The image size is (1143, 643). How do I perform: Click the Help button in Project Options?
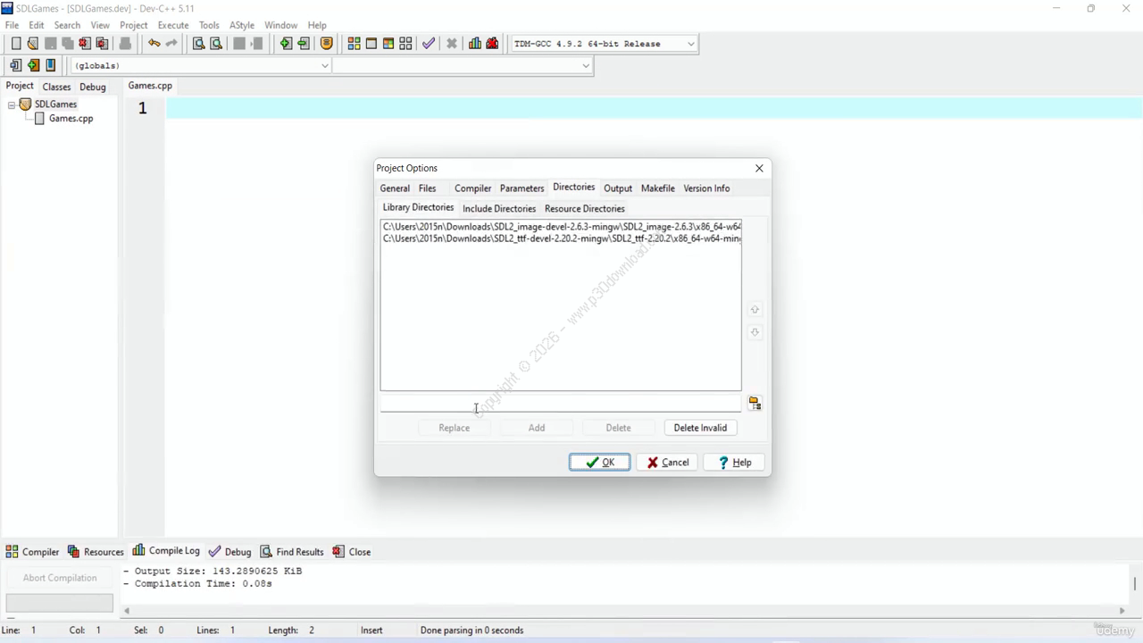[x=735, y=463]
